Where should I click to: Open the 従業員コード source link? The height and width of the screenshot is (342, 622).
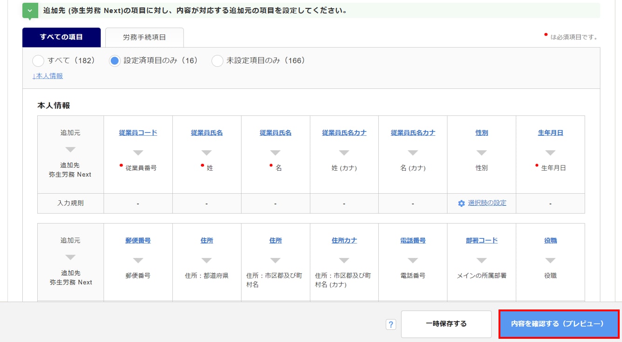[138, 133]
